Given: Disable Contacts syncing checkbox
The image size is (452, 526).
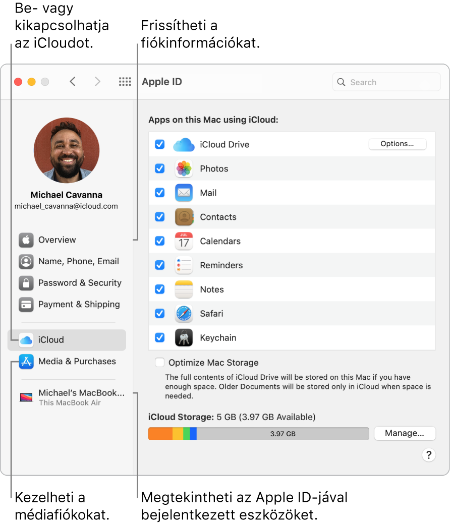Looking at the screenshot, I should [160, 217].
